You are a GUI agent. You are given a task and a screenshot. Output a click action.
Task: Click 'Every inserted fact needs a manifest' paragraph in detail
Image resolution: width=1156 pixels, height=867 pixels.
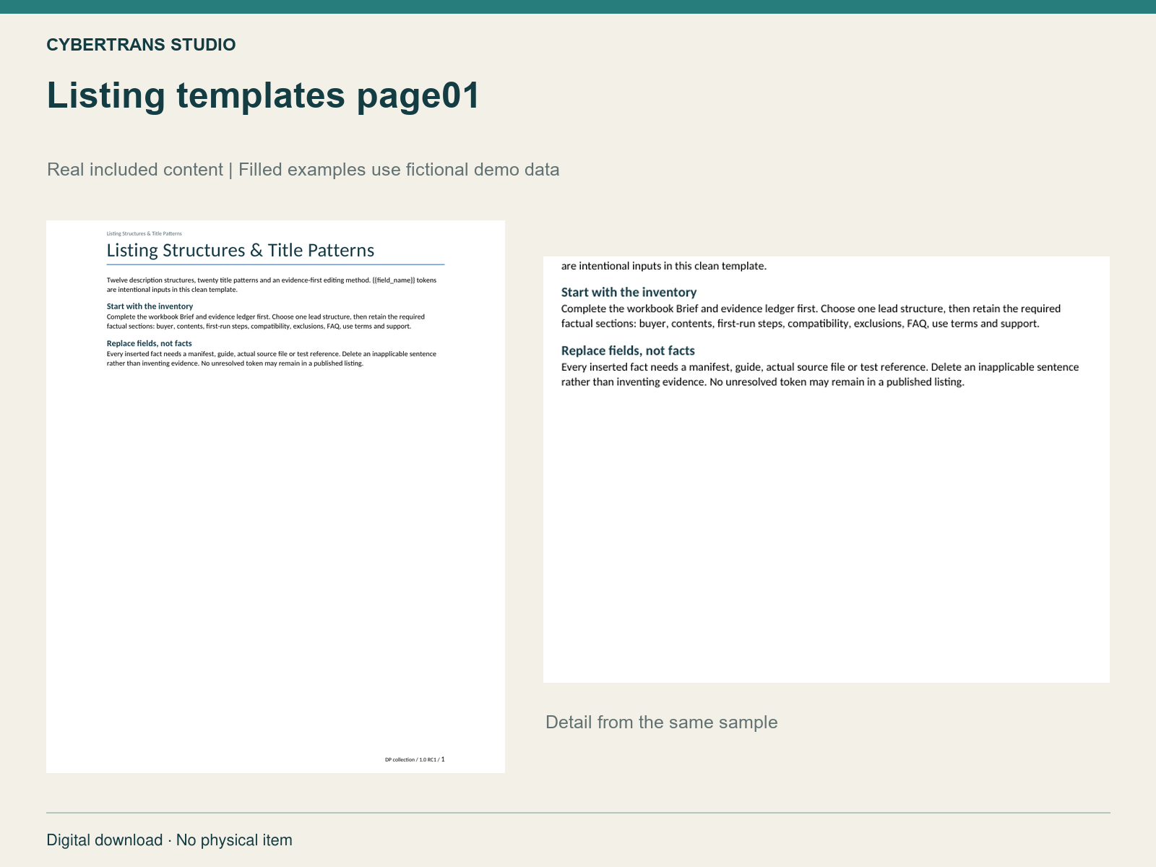click(x=820, y=374)
